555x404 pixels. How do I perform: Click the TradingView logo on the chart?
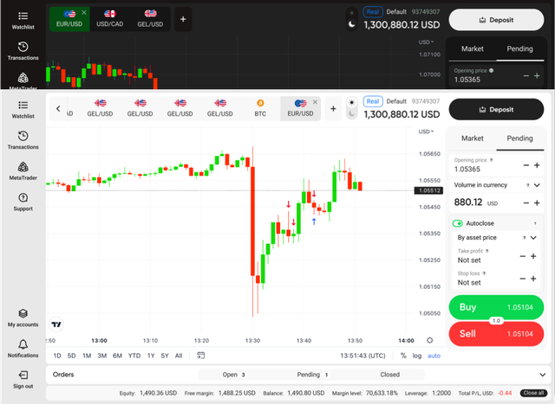[x=56, y=324]
